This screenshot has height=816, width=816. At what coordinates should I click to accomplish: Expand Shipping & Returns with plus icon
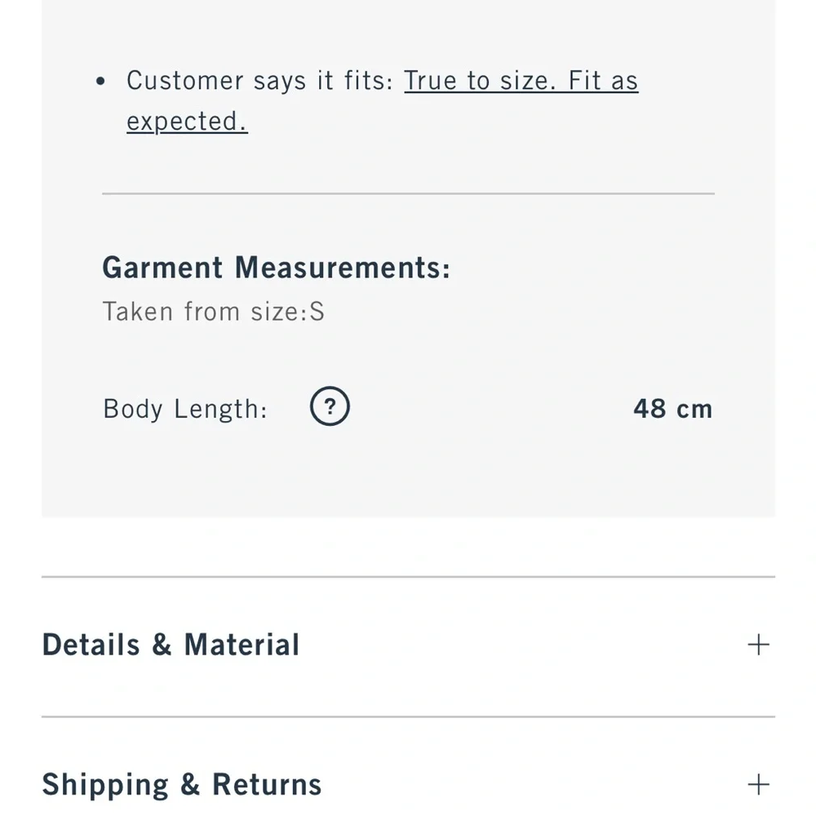(758, 785)
